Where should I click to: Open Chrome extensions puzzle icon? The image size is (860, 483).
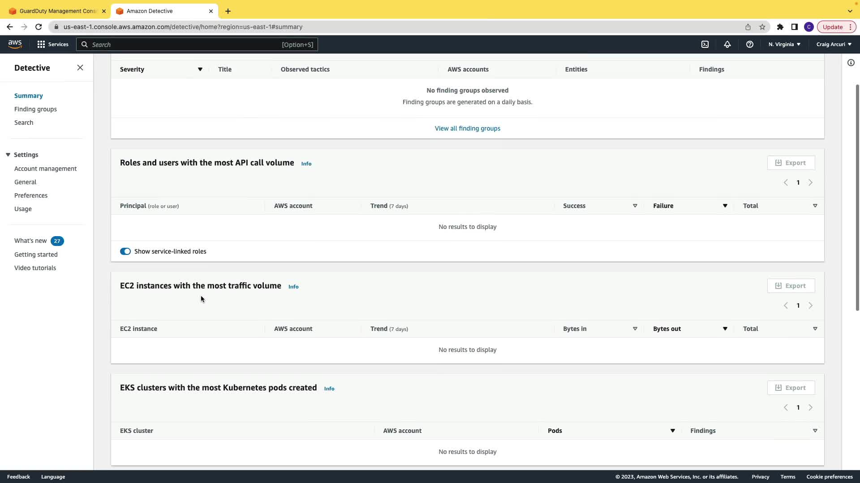[780, 27]
